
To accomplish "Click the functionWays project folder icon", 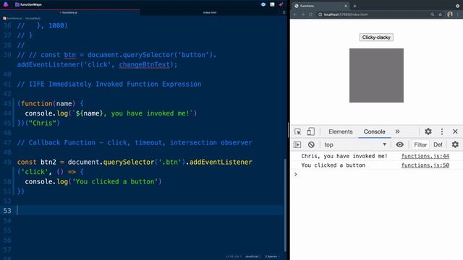I will pyautogui.click(x=17, y=4).
